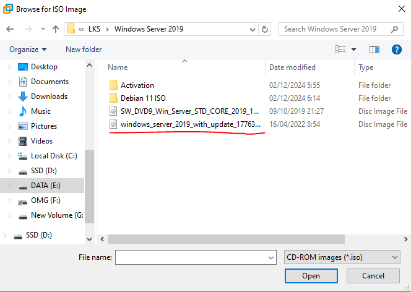Click the Pictures landscape icon
411x292 pixels.
(23, 126)
